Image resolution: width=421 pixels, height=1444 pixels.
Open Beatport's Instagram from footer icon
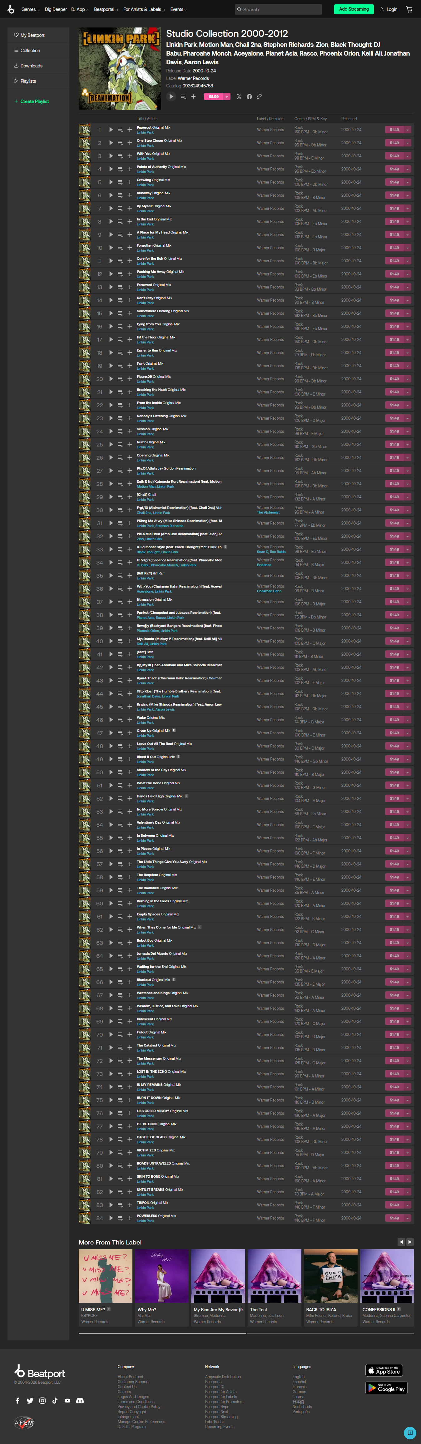(42, 1400)
